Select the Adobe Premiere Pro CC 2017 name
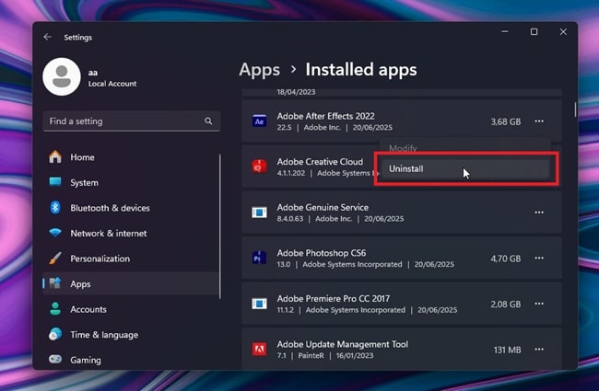 click(334, 299)
